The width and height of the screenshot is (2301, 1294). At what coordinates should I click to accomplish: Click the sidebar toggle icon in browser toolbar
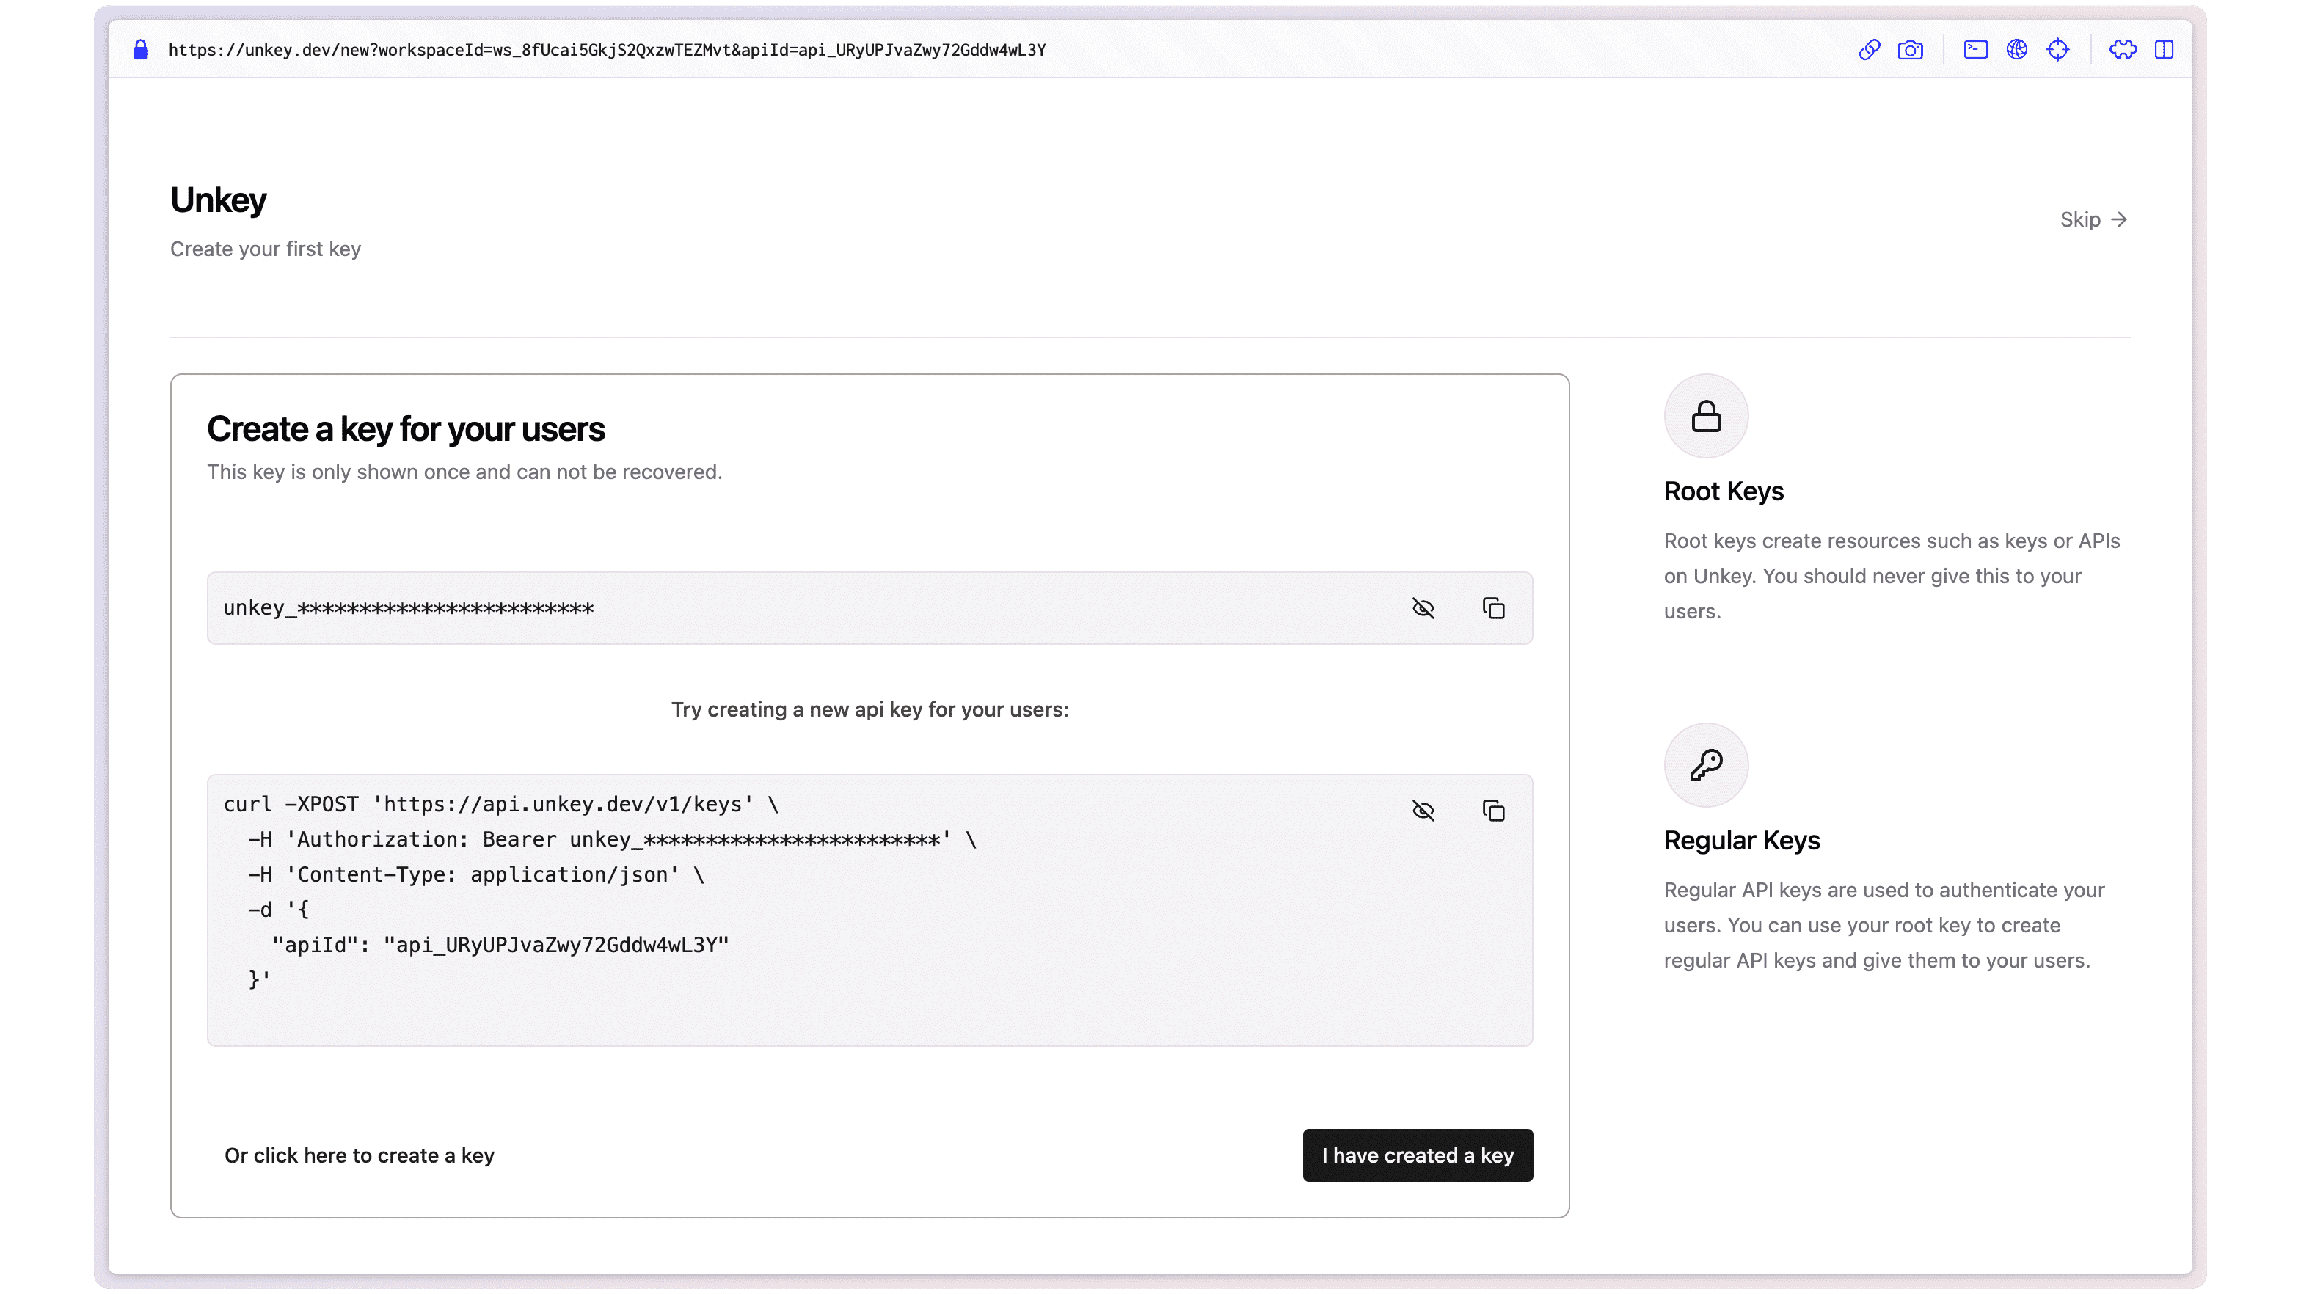[2164, 49]
